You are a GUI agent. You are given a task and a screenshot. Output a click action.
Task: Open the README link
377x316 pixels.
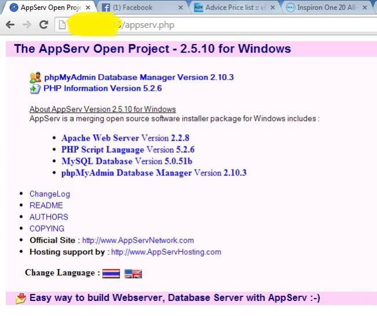point(46,205)
